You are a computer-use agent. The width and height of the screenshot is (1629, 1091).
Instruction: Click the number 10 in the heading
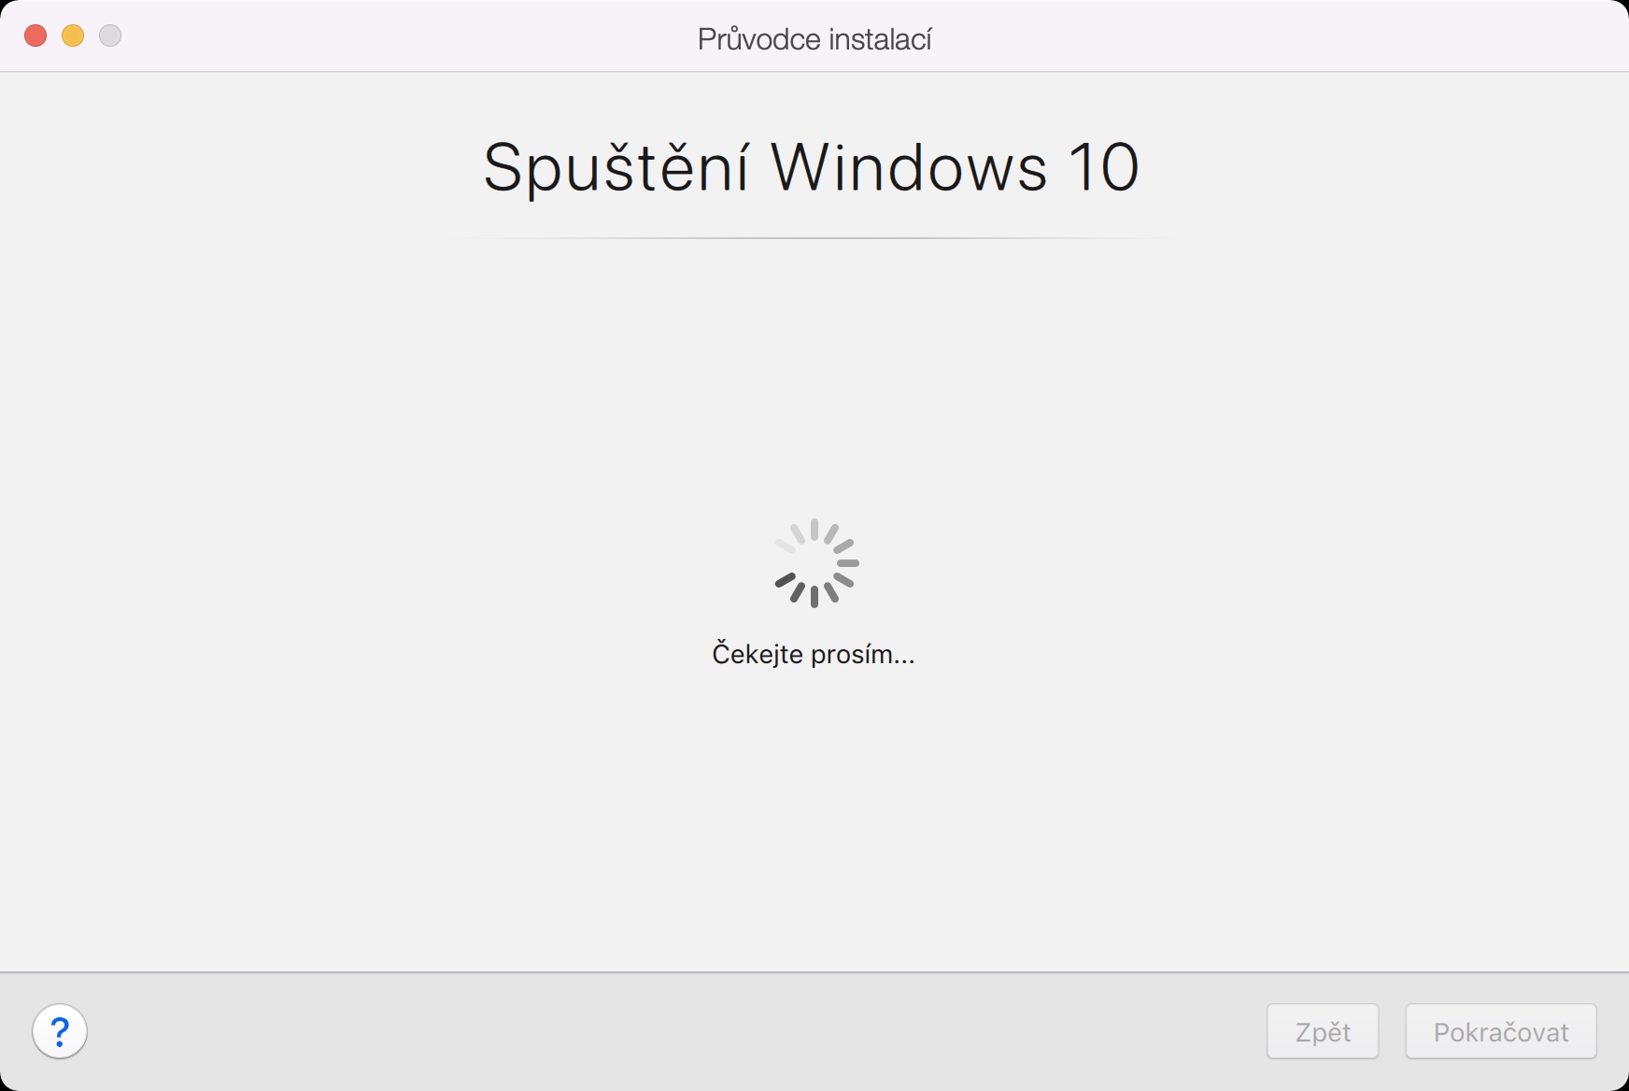click(1104, 168)
